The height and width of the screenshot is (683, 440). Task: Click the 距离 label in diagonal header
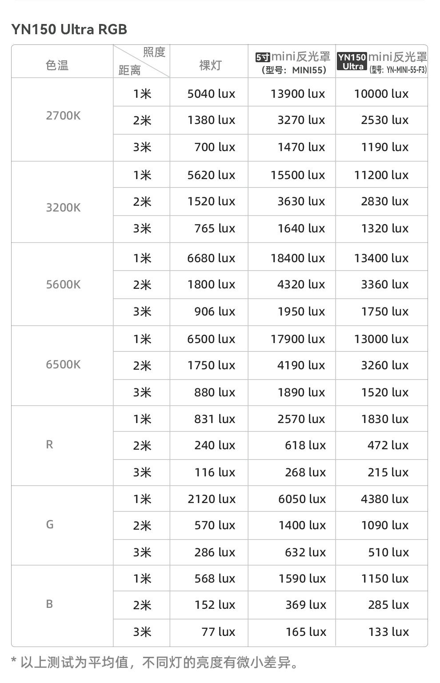(x=129, y=70)
